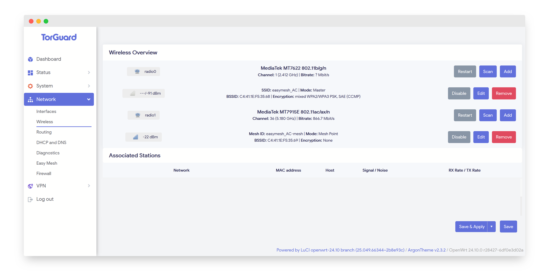Screen dimensions: 549x271
Task: Click the TorGuard logo
Action: click(59, 37)
